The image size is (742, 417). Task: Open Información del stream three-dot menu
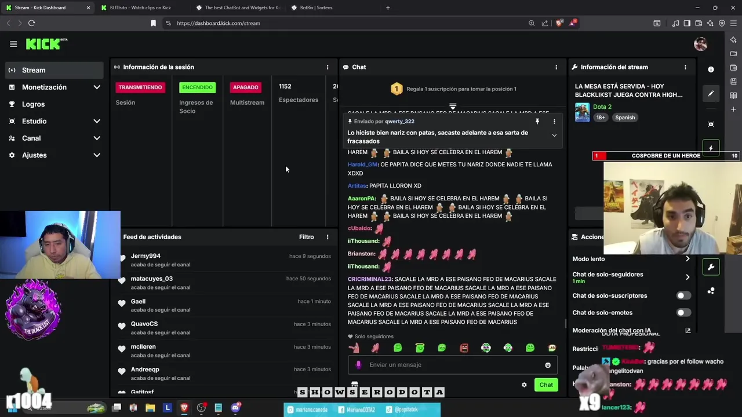[x=685, y=67]
